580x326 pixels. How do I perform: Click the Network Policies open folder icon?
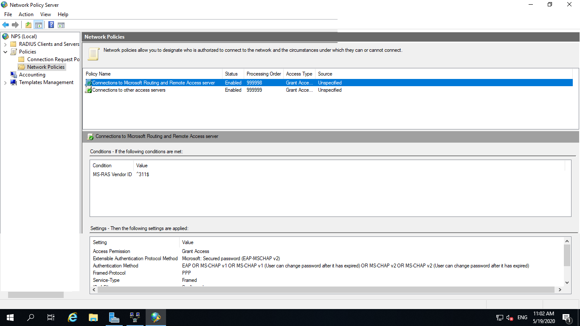coord(21,67)
